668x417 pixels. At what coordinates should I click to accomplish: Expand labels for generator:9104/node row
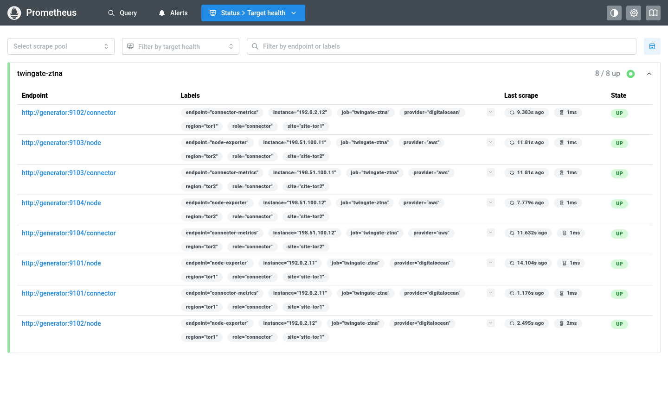click(491, 202)
